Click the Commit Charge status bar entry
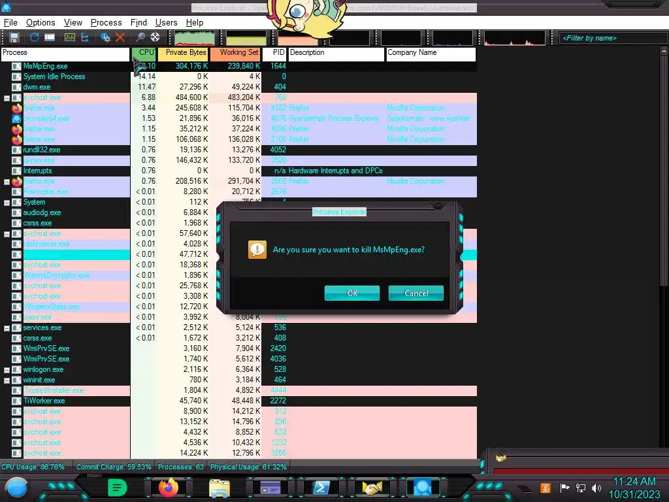This screenshot has width=669, height=502. (114, 467)
